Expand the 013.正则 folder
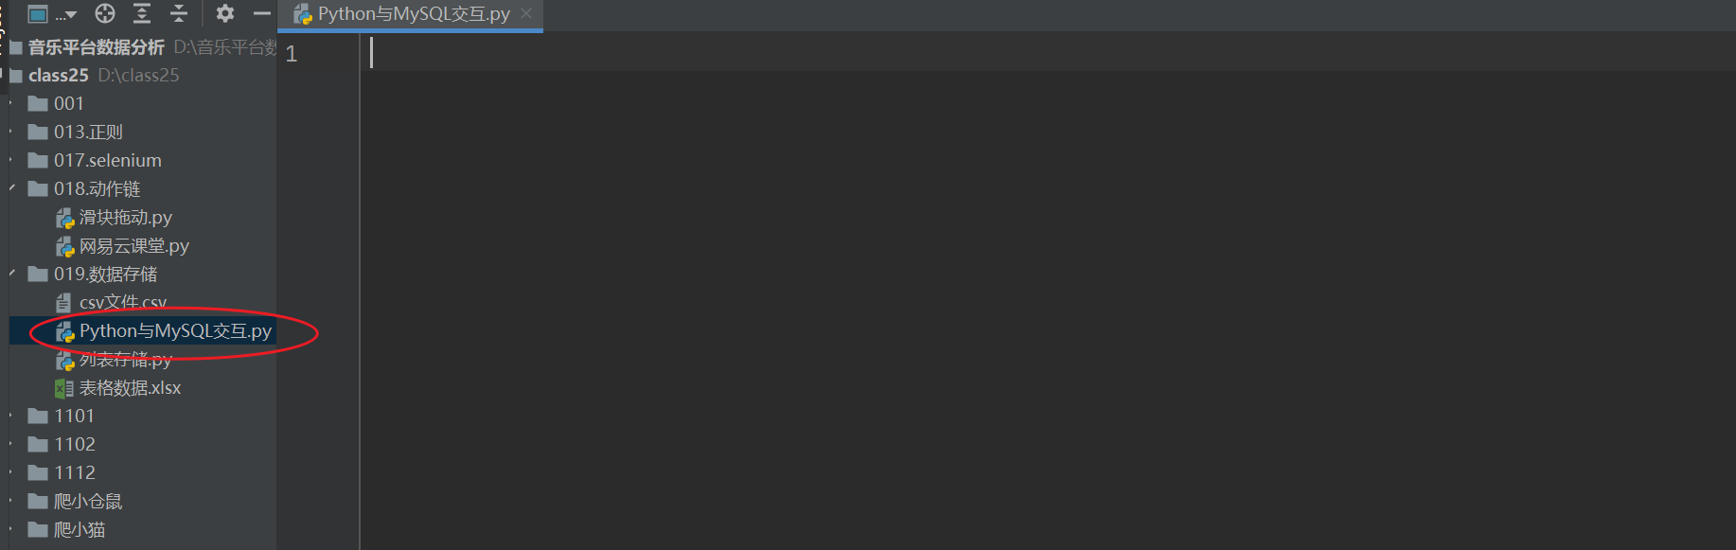The image size is (1736, 550). (11, 132)
